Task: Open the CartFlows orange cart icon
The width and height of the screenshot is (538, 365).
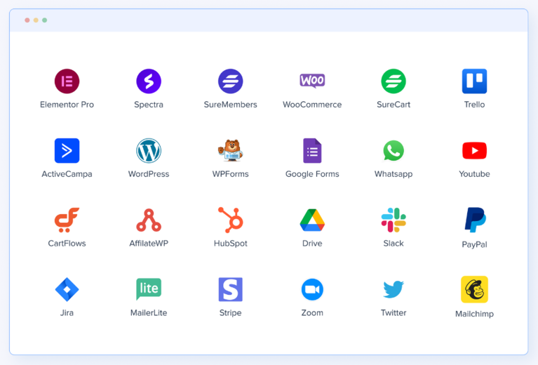Action: [67, 220]
